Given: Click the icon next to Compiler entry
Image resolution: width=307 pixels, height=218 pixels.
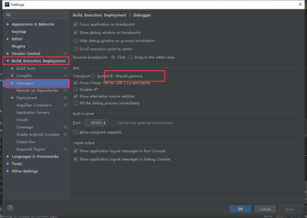Looking at the screenshot, I should coord(65,76).
